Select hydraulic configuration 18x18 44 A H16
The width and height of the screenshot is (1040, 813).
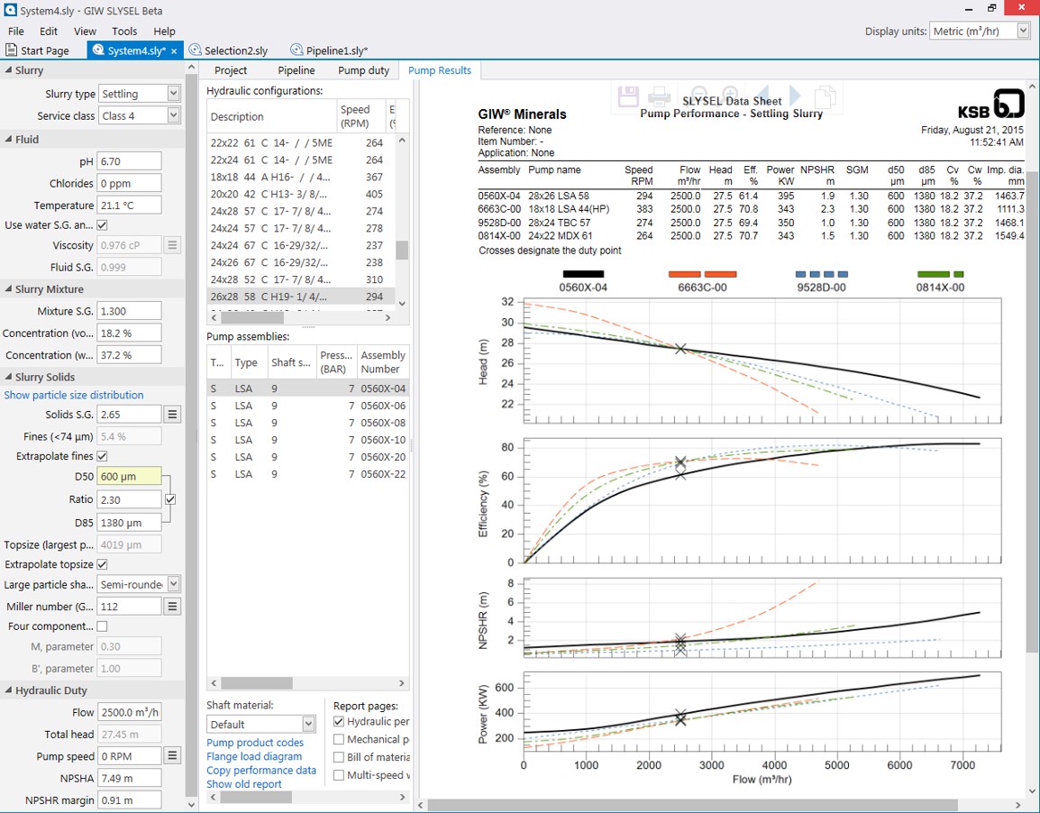[301, 177]
